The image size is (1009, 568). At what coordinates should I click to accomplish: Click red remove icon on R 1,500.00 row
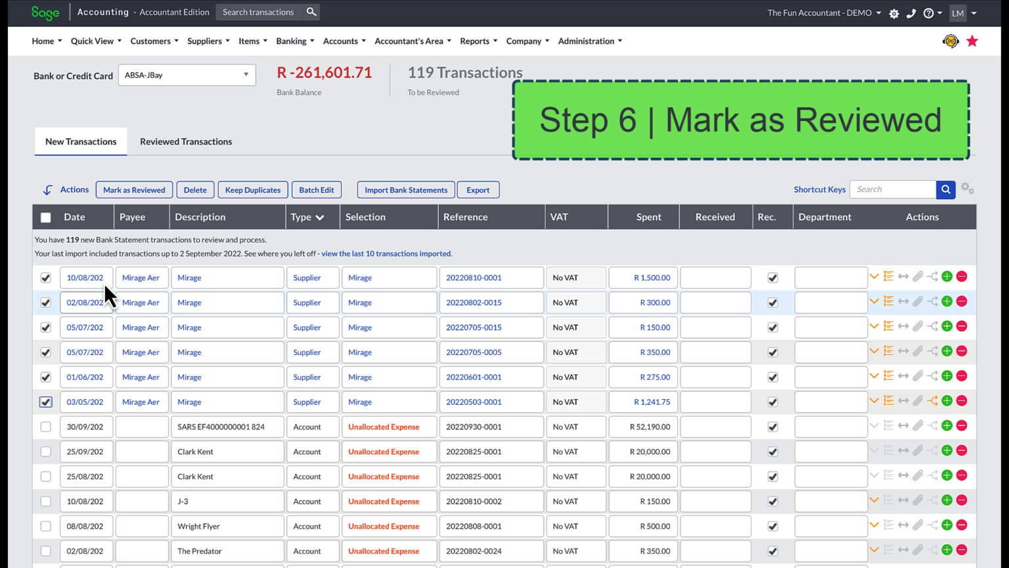[962, 277]
